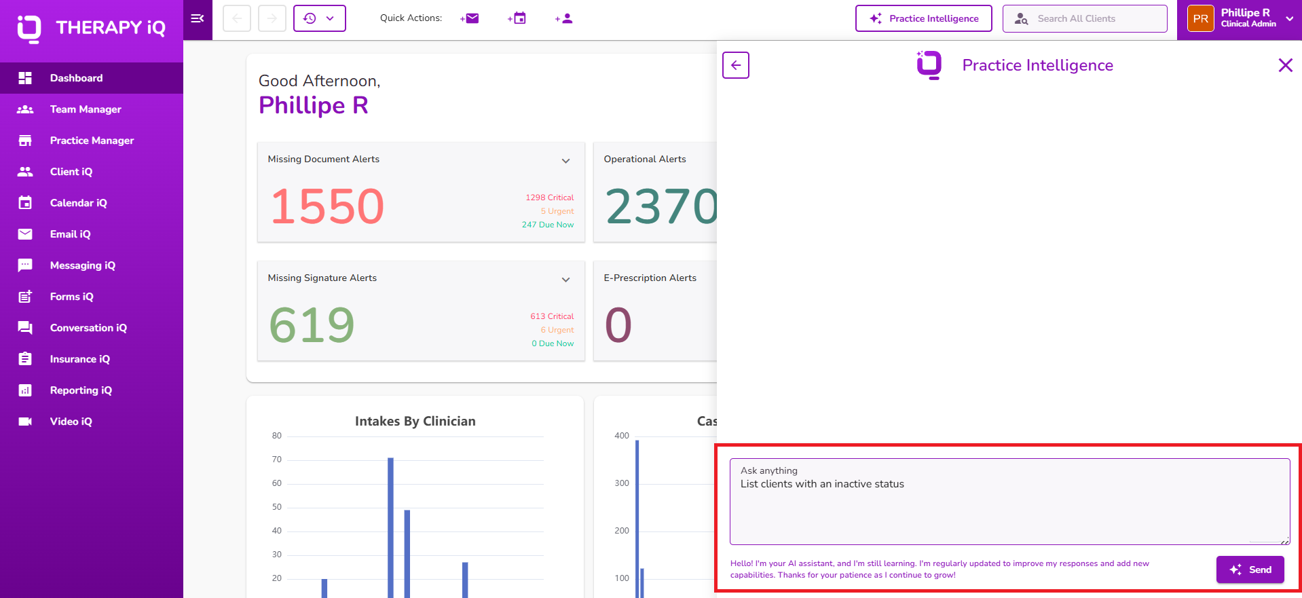Click the Conversation iQ icon
1302x598 pixels.
click(x=25, y=328)
